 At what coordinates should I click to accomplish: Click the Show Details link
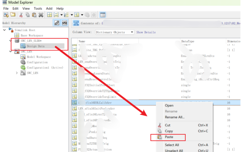[146, 32]
